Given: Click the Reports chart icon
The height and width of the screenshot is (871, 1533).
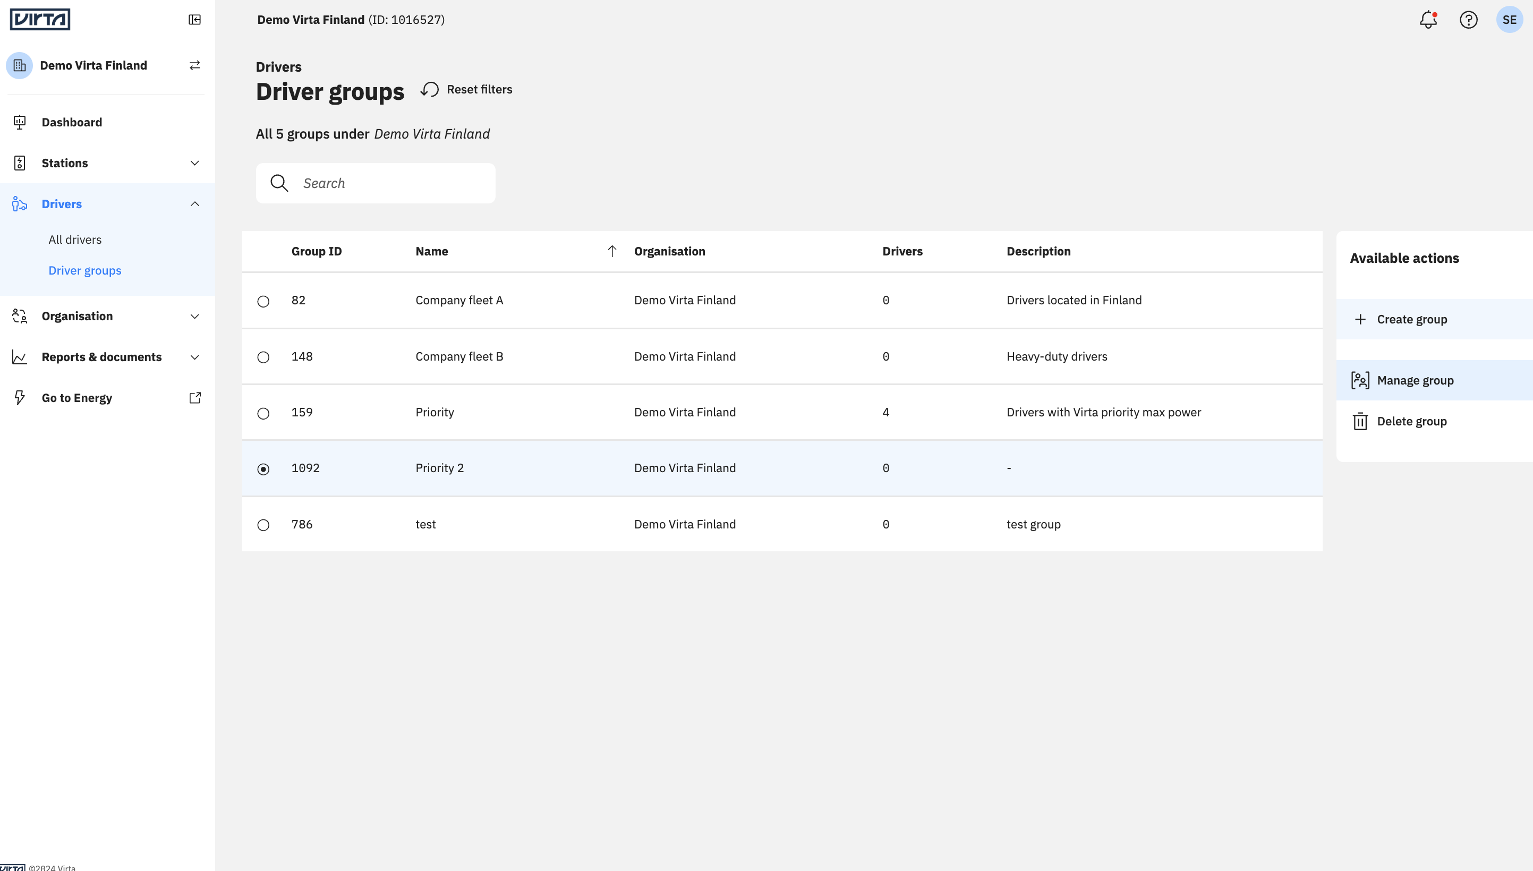Looking at the screenshot, I should tap(20, 357).
